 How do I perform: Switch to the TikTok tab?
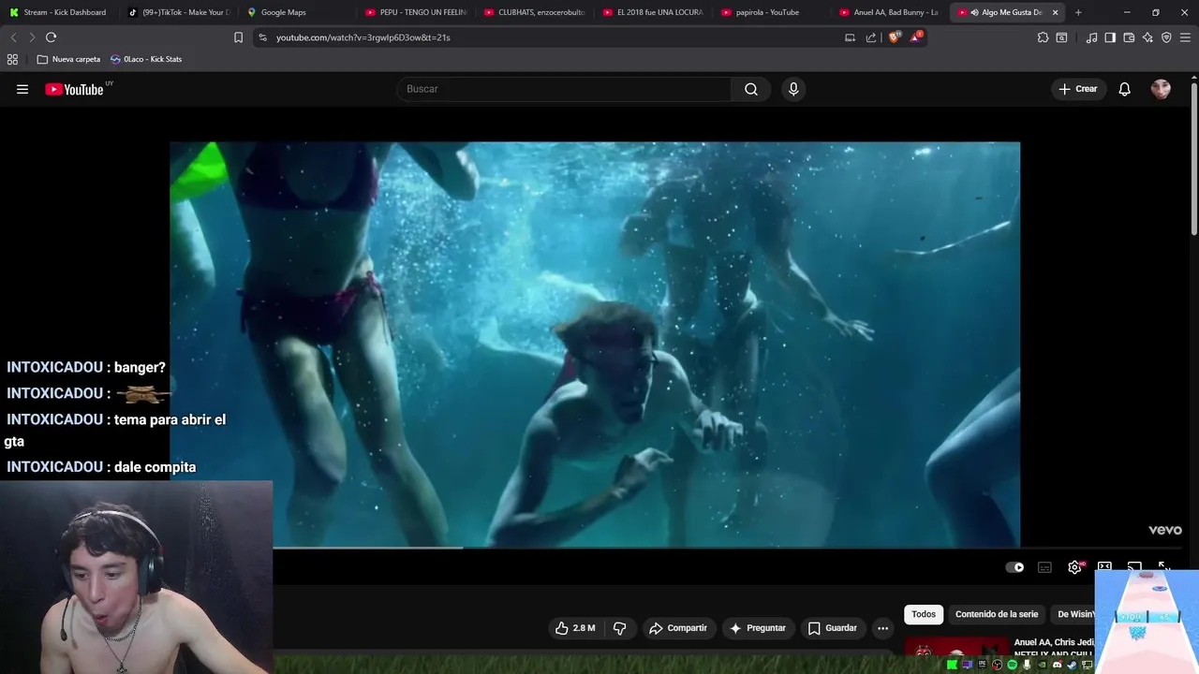[178, 12]
